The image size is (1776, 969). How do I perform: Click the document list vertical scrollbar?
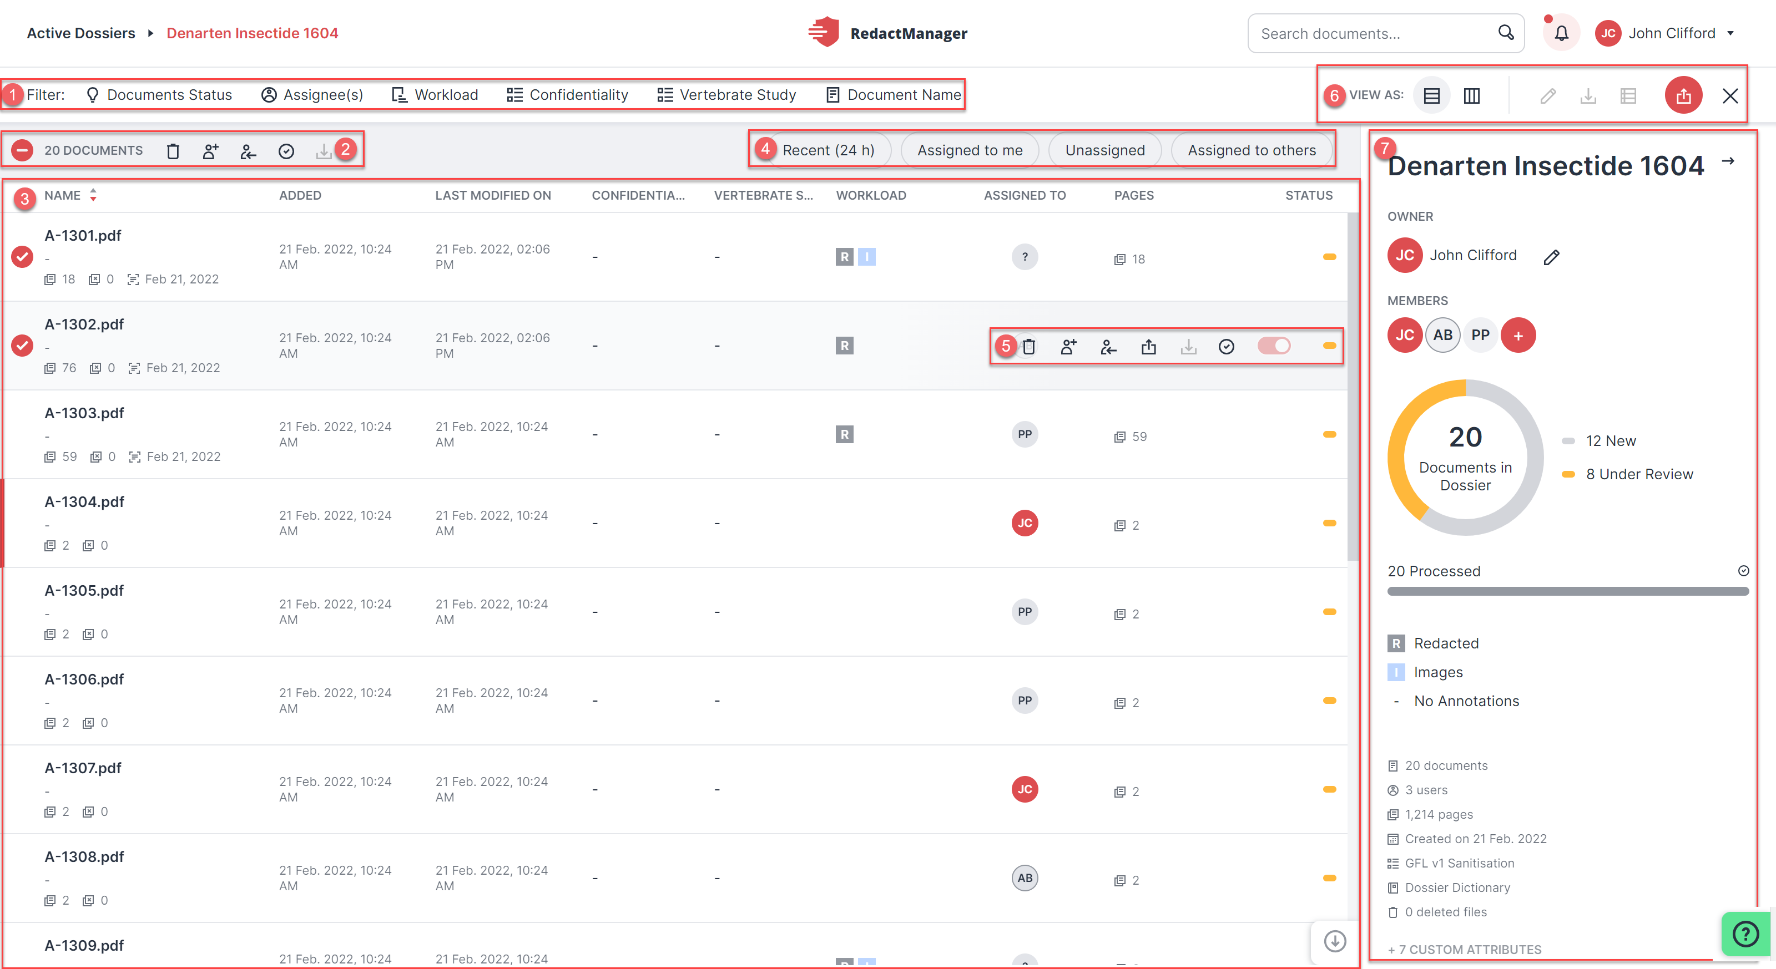1353,386
